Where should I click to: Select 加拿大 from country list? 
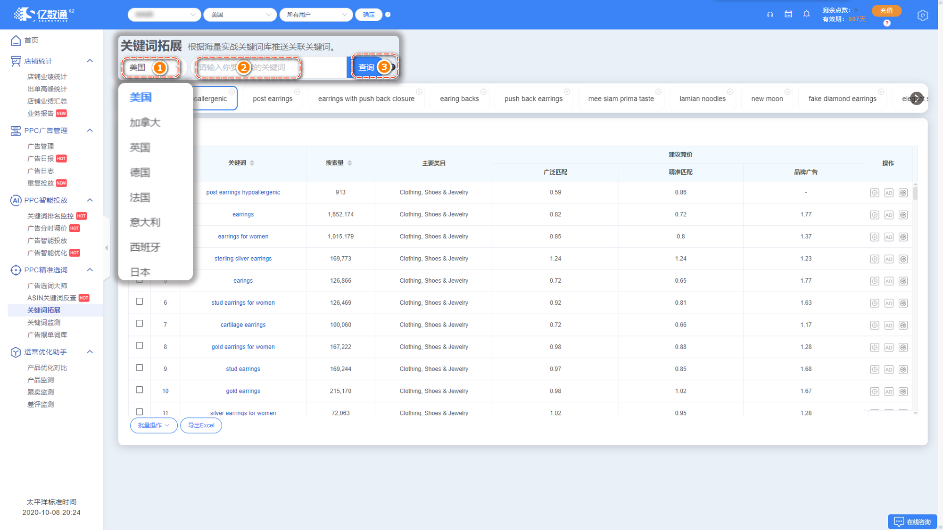[145, 123]
